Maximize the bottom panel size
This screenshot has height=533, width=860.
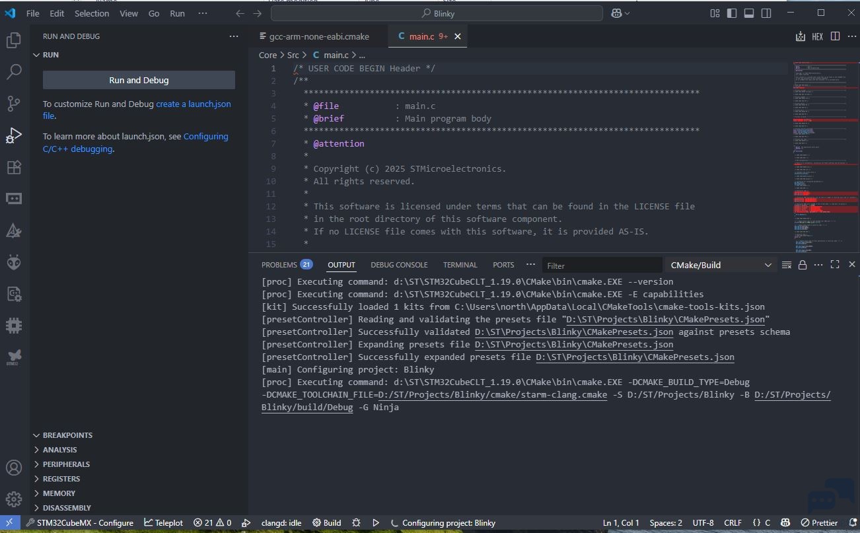835,265
